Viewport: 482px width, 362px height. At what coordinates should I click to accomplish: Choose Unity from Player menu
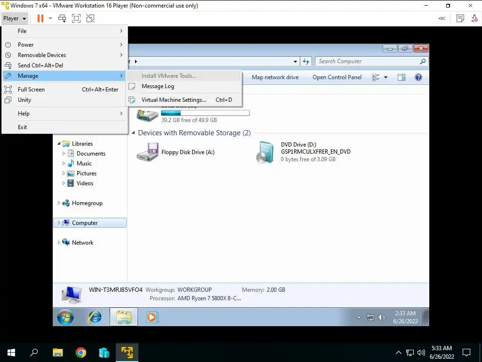[x=65, y=100]
